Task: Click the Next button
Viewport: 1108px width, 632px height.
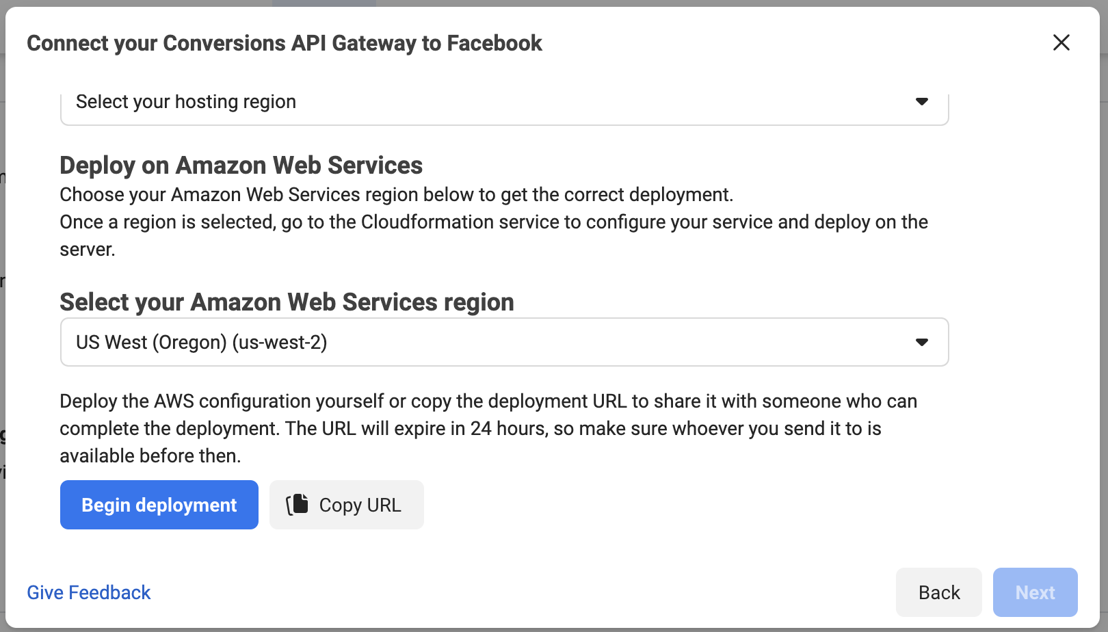Action: (1035, 592)
